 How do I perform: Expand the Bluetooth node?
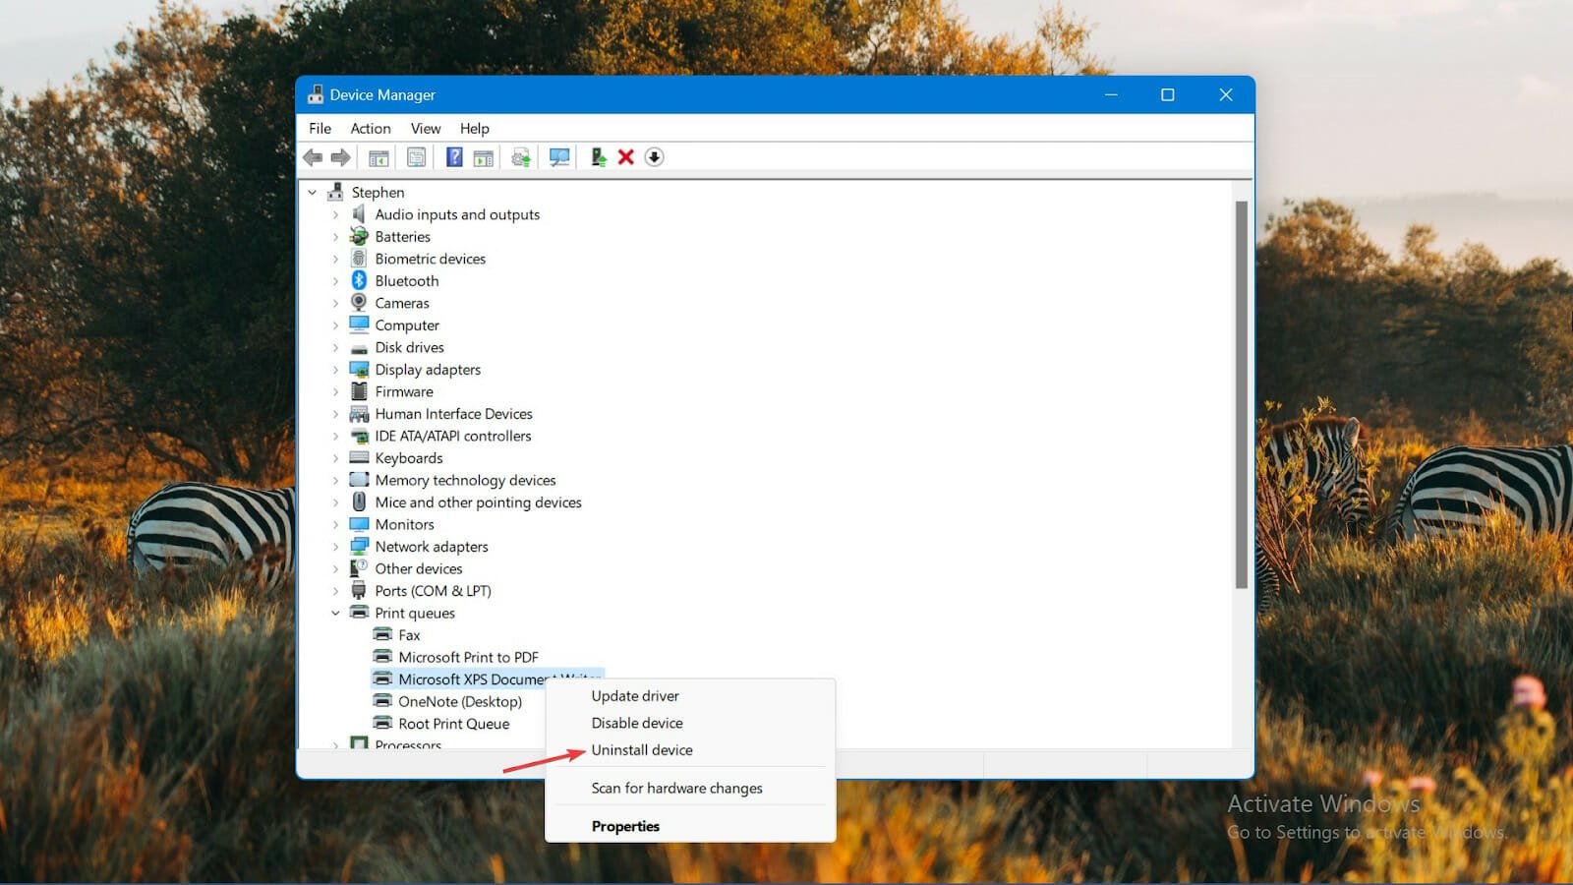pyautogui.click(x=335, y=281)
